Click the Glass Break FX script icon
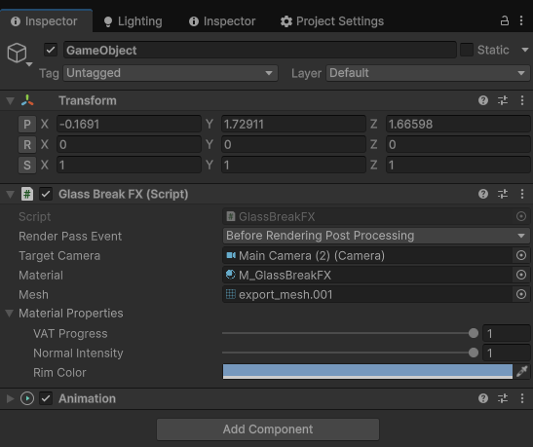This screenshot has height=447, width=533. pyautogui.click(x=27, y=195)
